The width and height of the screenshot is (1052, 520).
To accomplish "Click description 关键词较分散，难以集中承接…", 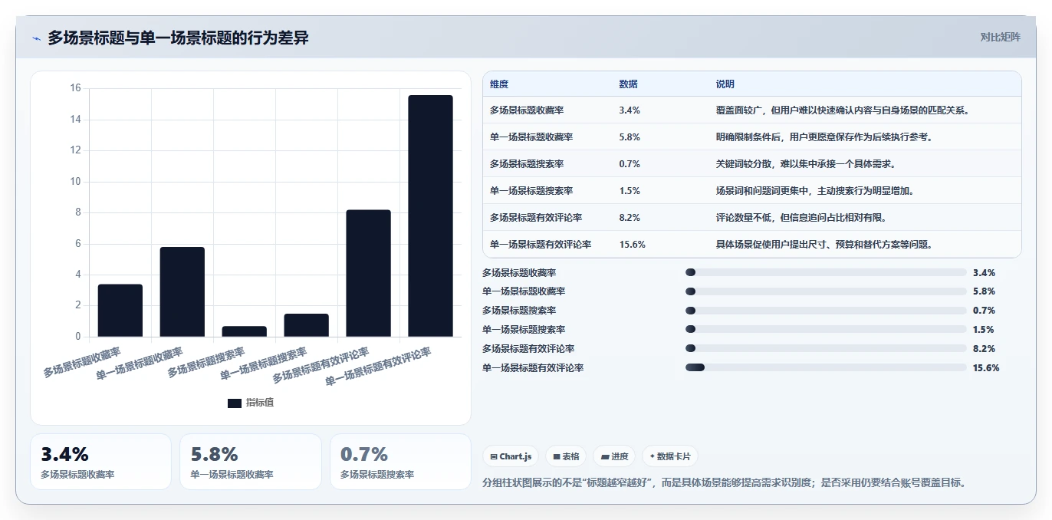I will 806,164.
